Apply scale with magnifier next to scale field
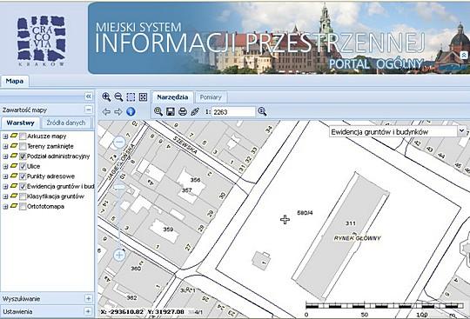The image size is (470, 319). coord(262,111)
